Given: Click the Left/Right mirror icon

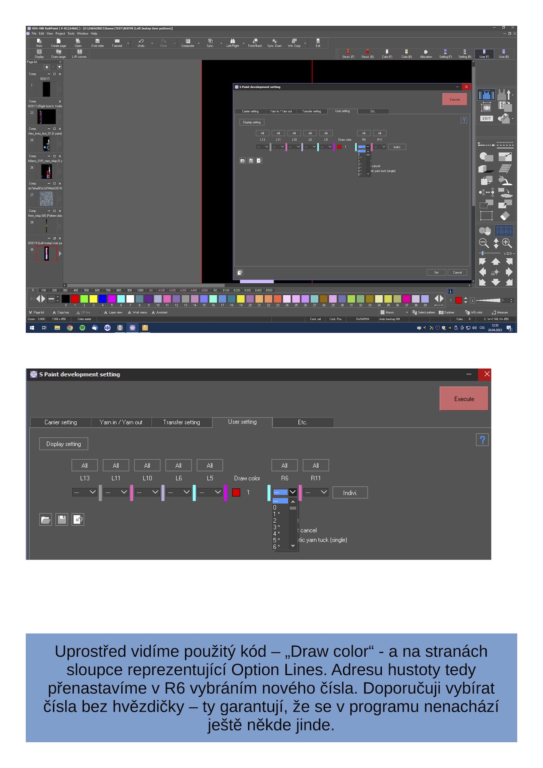Looking at the screenshot, I should coord(232,42).
